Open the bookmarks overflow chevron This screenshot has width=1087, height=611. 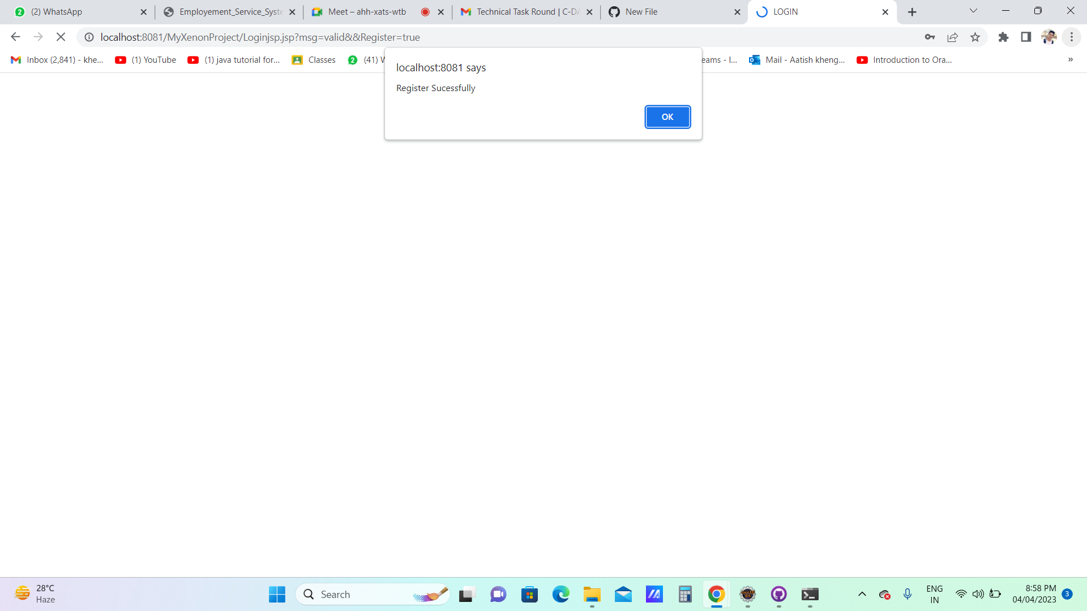click(1071, 59)
